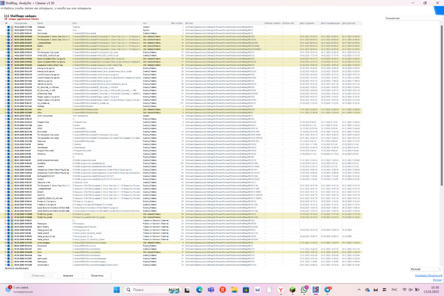This screenshot has width=444, height=296.
Task: Click the '60_Seconds_v1.406.exe' folder name
Action: pos(48,87)
